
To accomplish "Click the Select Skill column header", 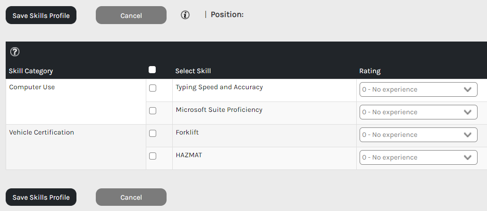I will tap(193, 71).
